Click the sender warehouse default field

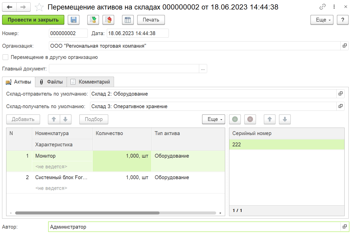(x=213, y=94)
